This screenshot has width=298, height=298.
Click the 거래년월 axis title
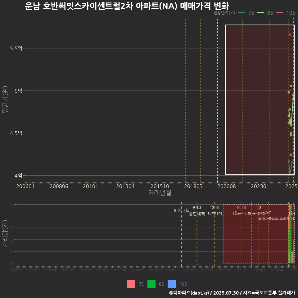click(x=160, y=192)
